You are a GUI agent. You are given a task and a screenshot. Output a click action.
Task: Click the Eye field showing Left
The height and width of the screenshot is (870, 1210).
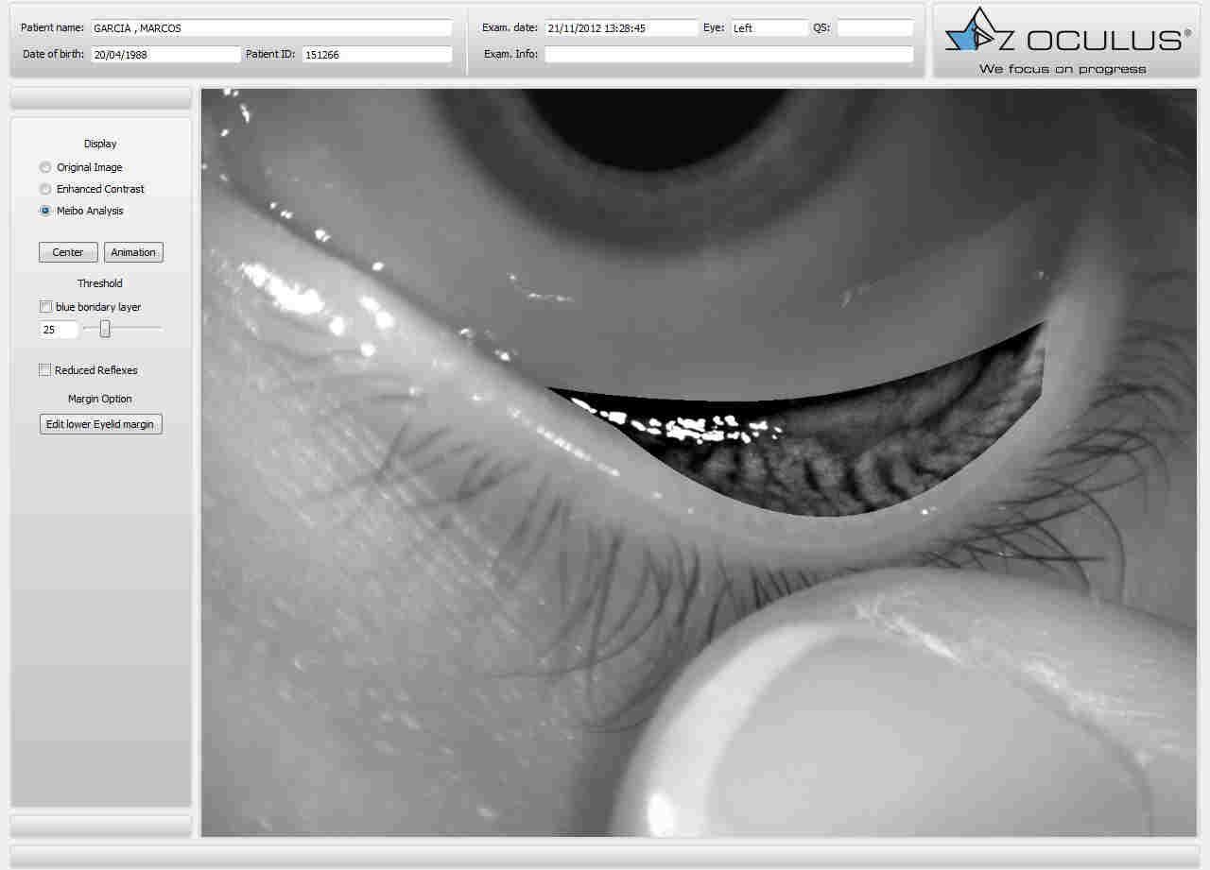pyautogui.click(x=769, y=28)
